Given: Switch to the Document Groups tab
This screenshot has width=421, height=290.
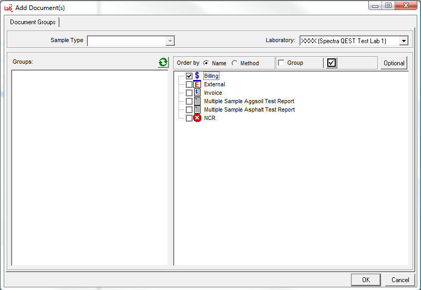Looking at the screenshot, I should (33, 22).
